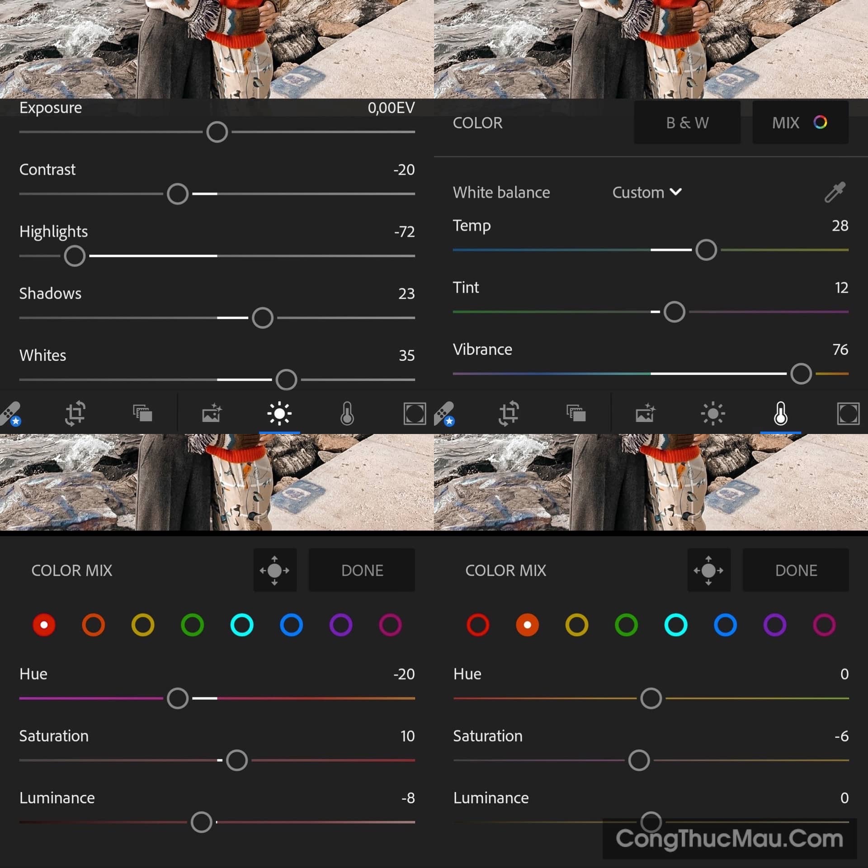Tap the Auto enhance icon, left toolbar
Image resolution: width=868 pixels, height=868 pixels.
pos(212,413)
